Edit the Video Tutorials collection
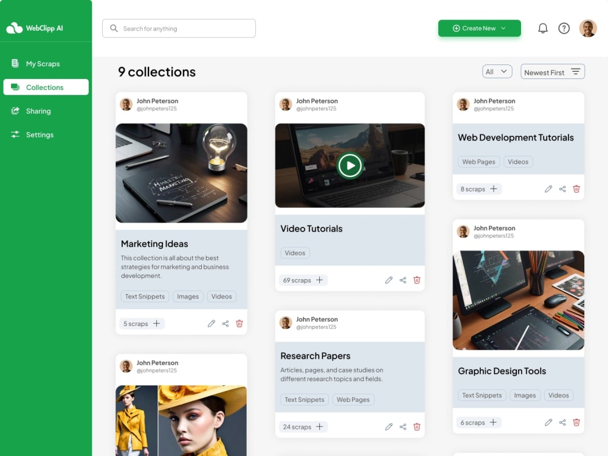The height and width of the screenshot is (456, 608). 389,280
